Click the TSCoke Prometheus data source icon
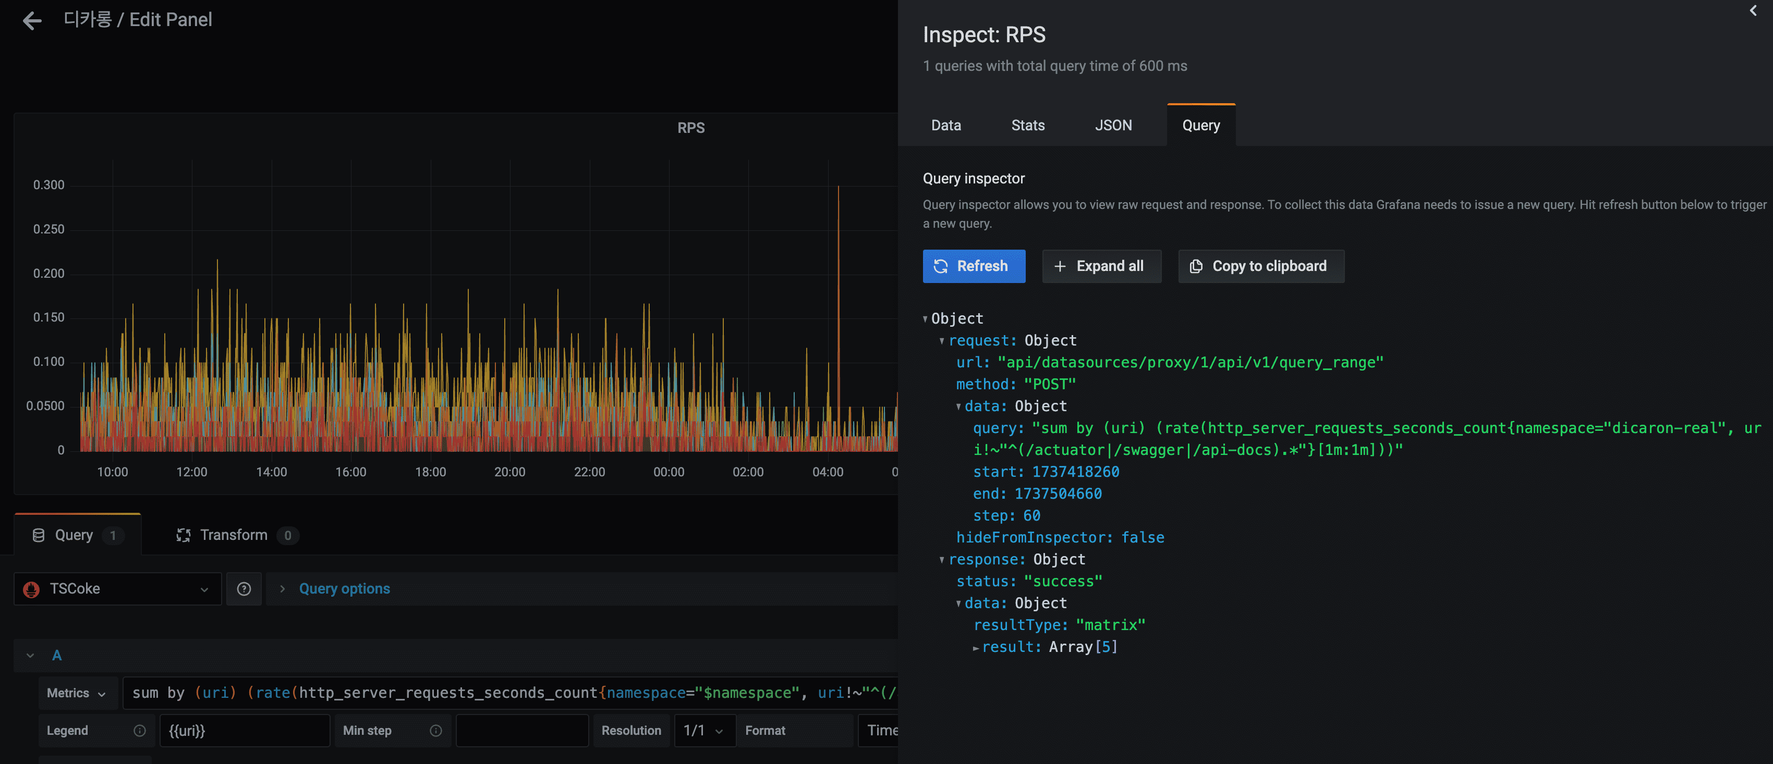Image resolution: width=1773 pixels, height=764 pixels. 31,589
